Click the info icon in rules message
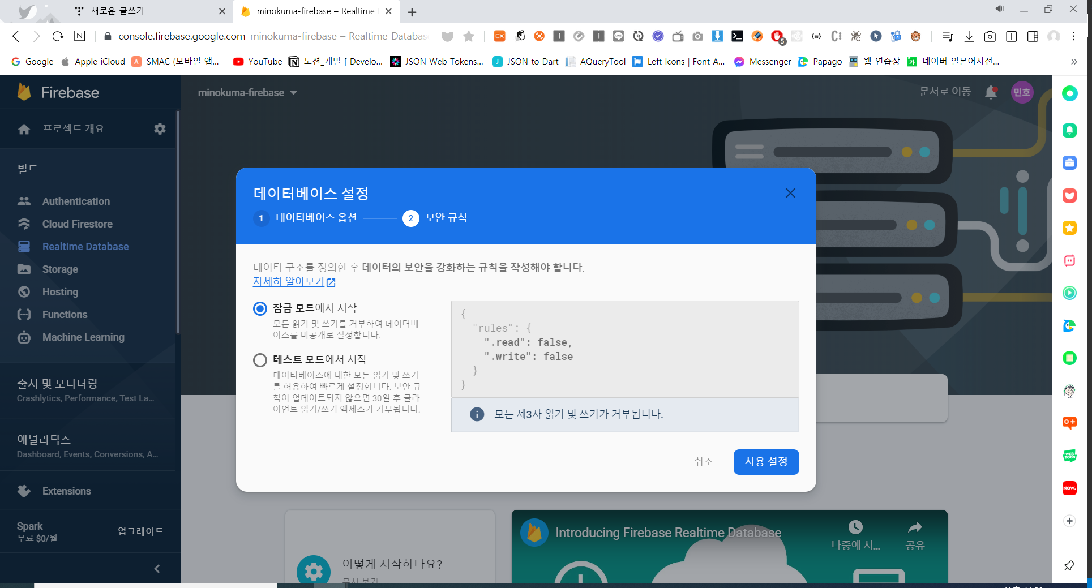This screenshot has width=1092, height=588. (477, 414)
